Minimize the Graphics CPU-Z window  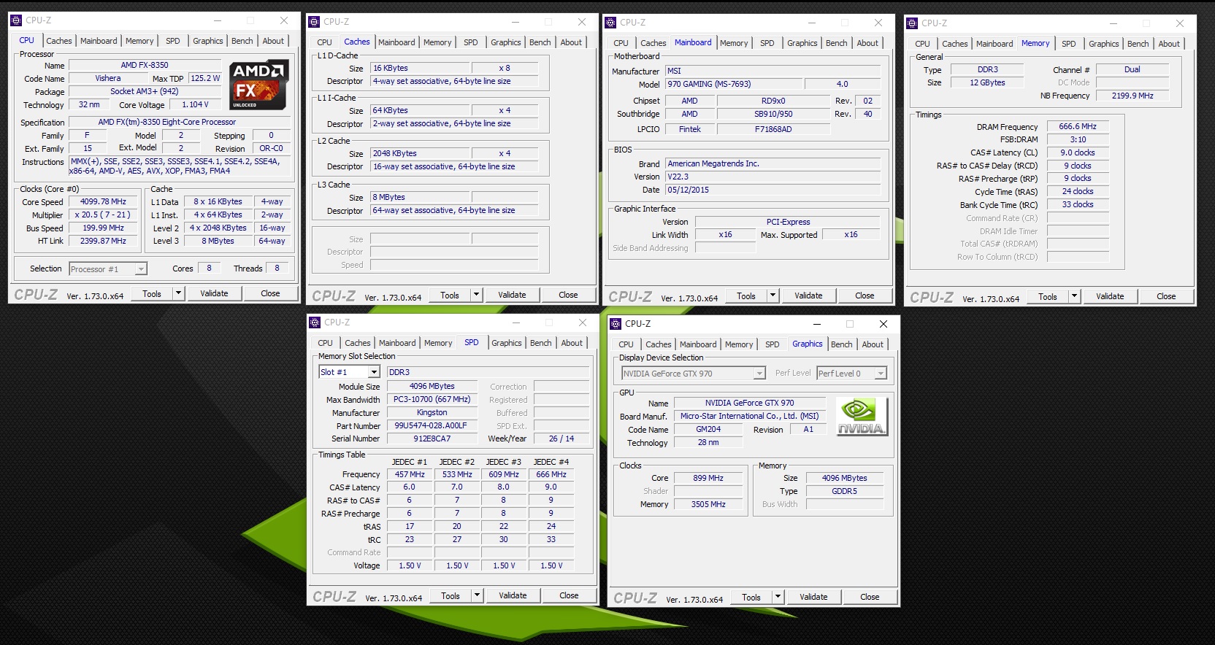[x=816, y=324]
